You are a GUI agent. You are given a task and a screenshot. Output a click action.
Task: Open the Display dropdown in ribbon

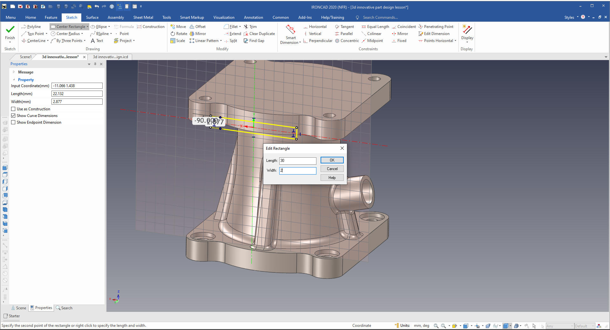(467, 42)
